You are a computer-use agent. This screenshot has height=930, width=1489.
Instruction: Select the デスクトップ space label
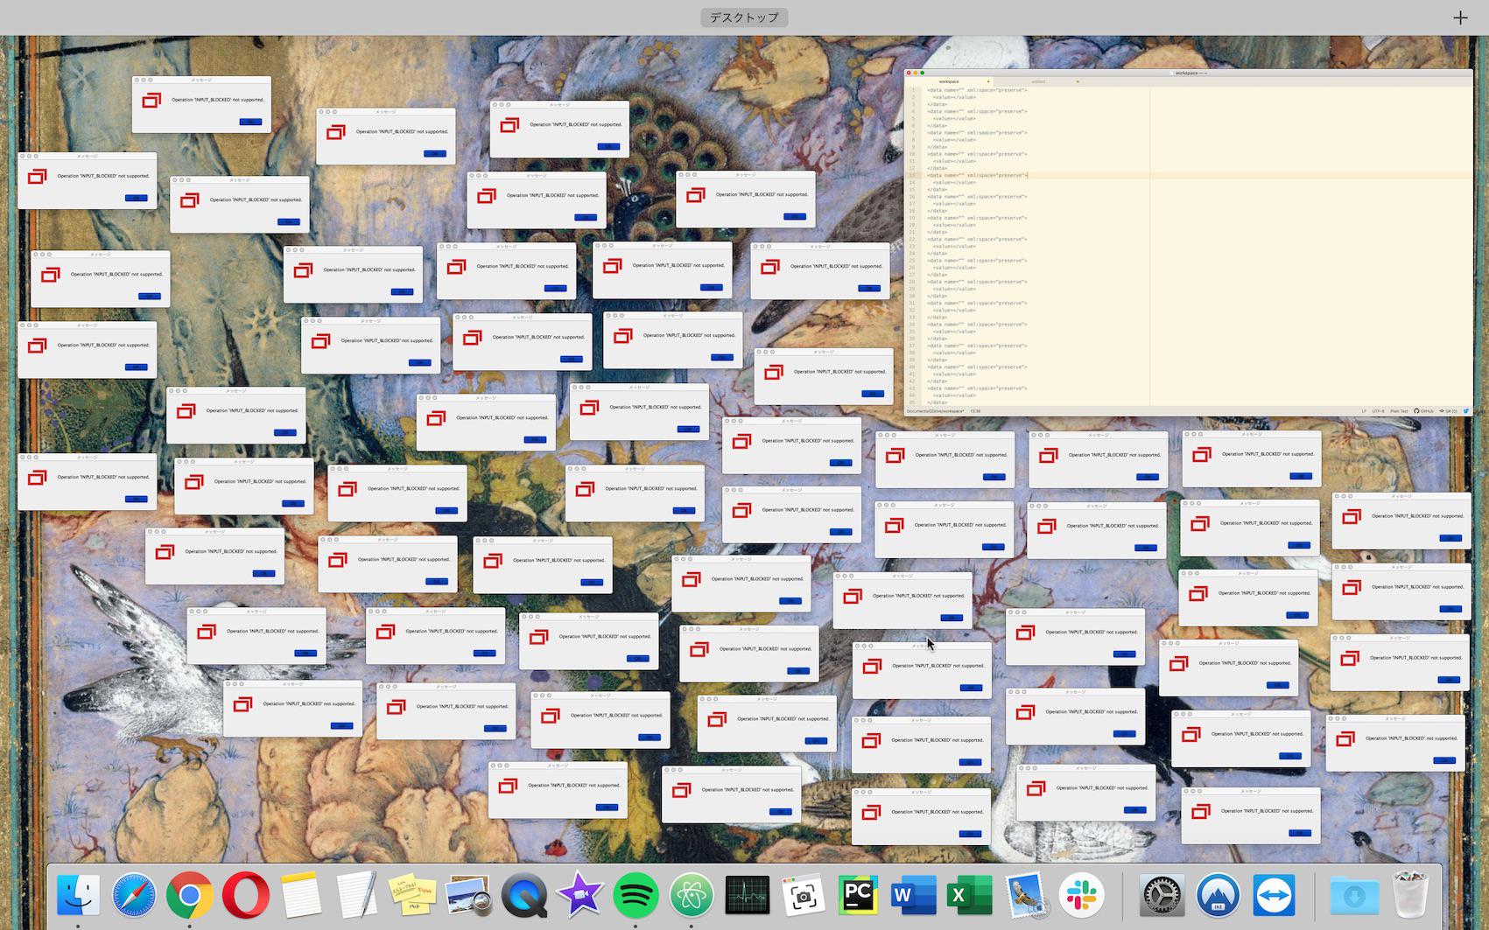[x=744, y=17]
